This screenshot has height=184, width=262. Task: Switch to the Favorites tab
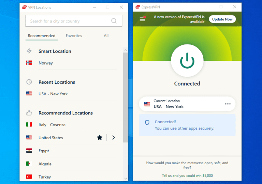pyautogui.click(x=74, y=36)
